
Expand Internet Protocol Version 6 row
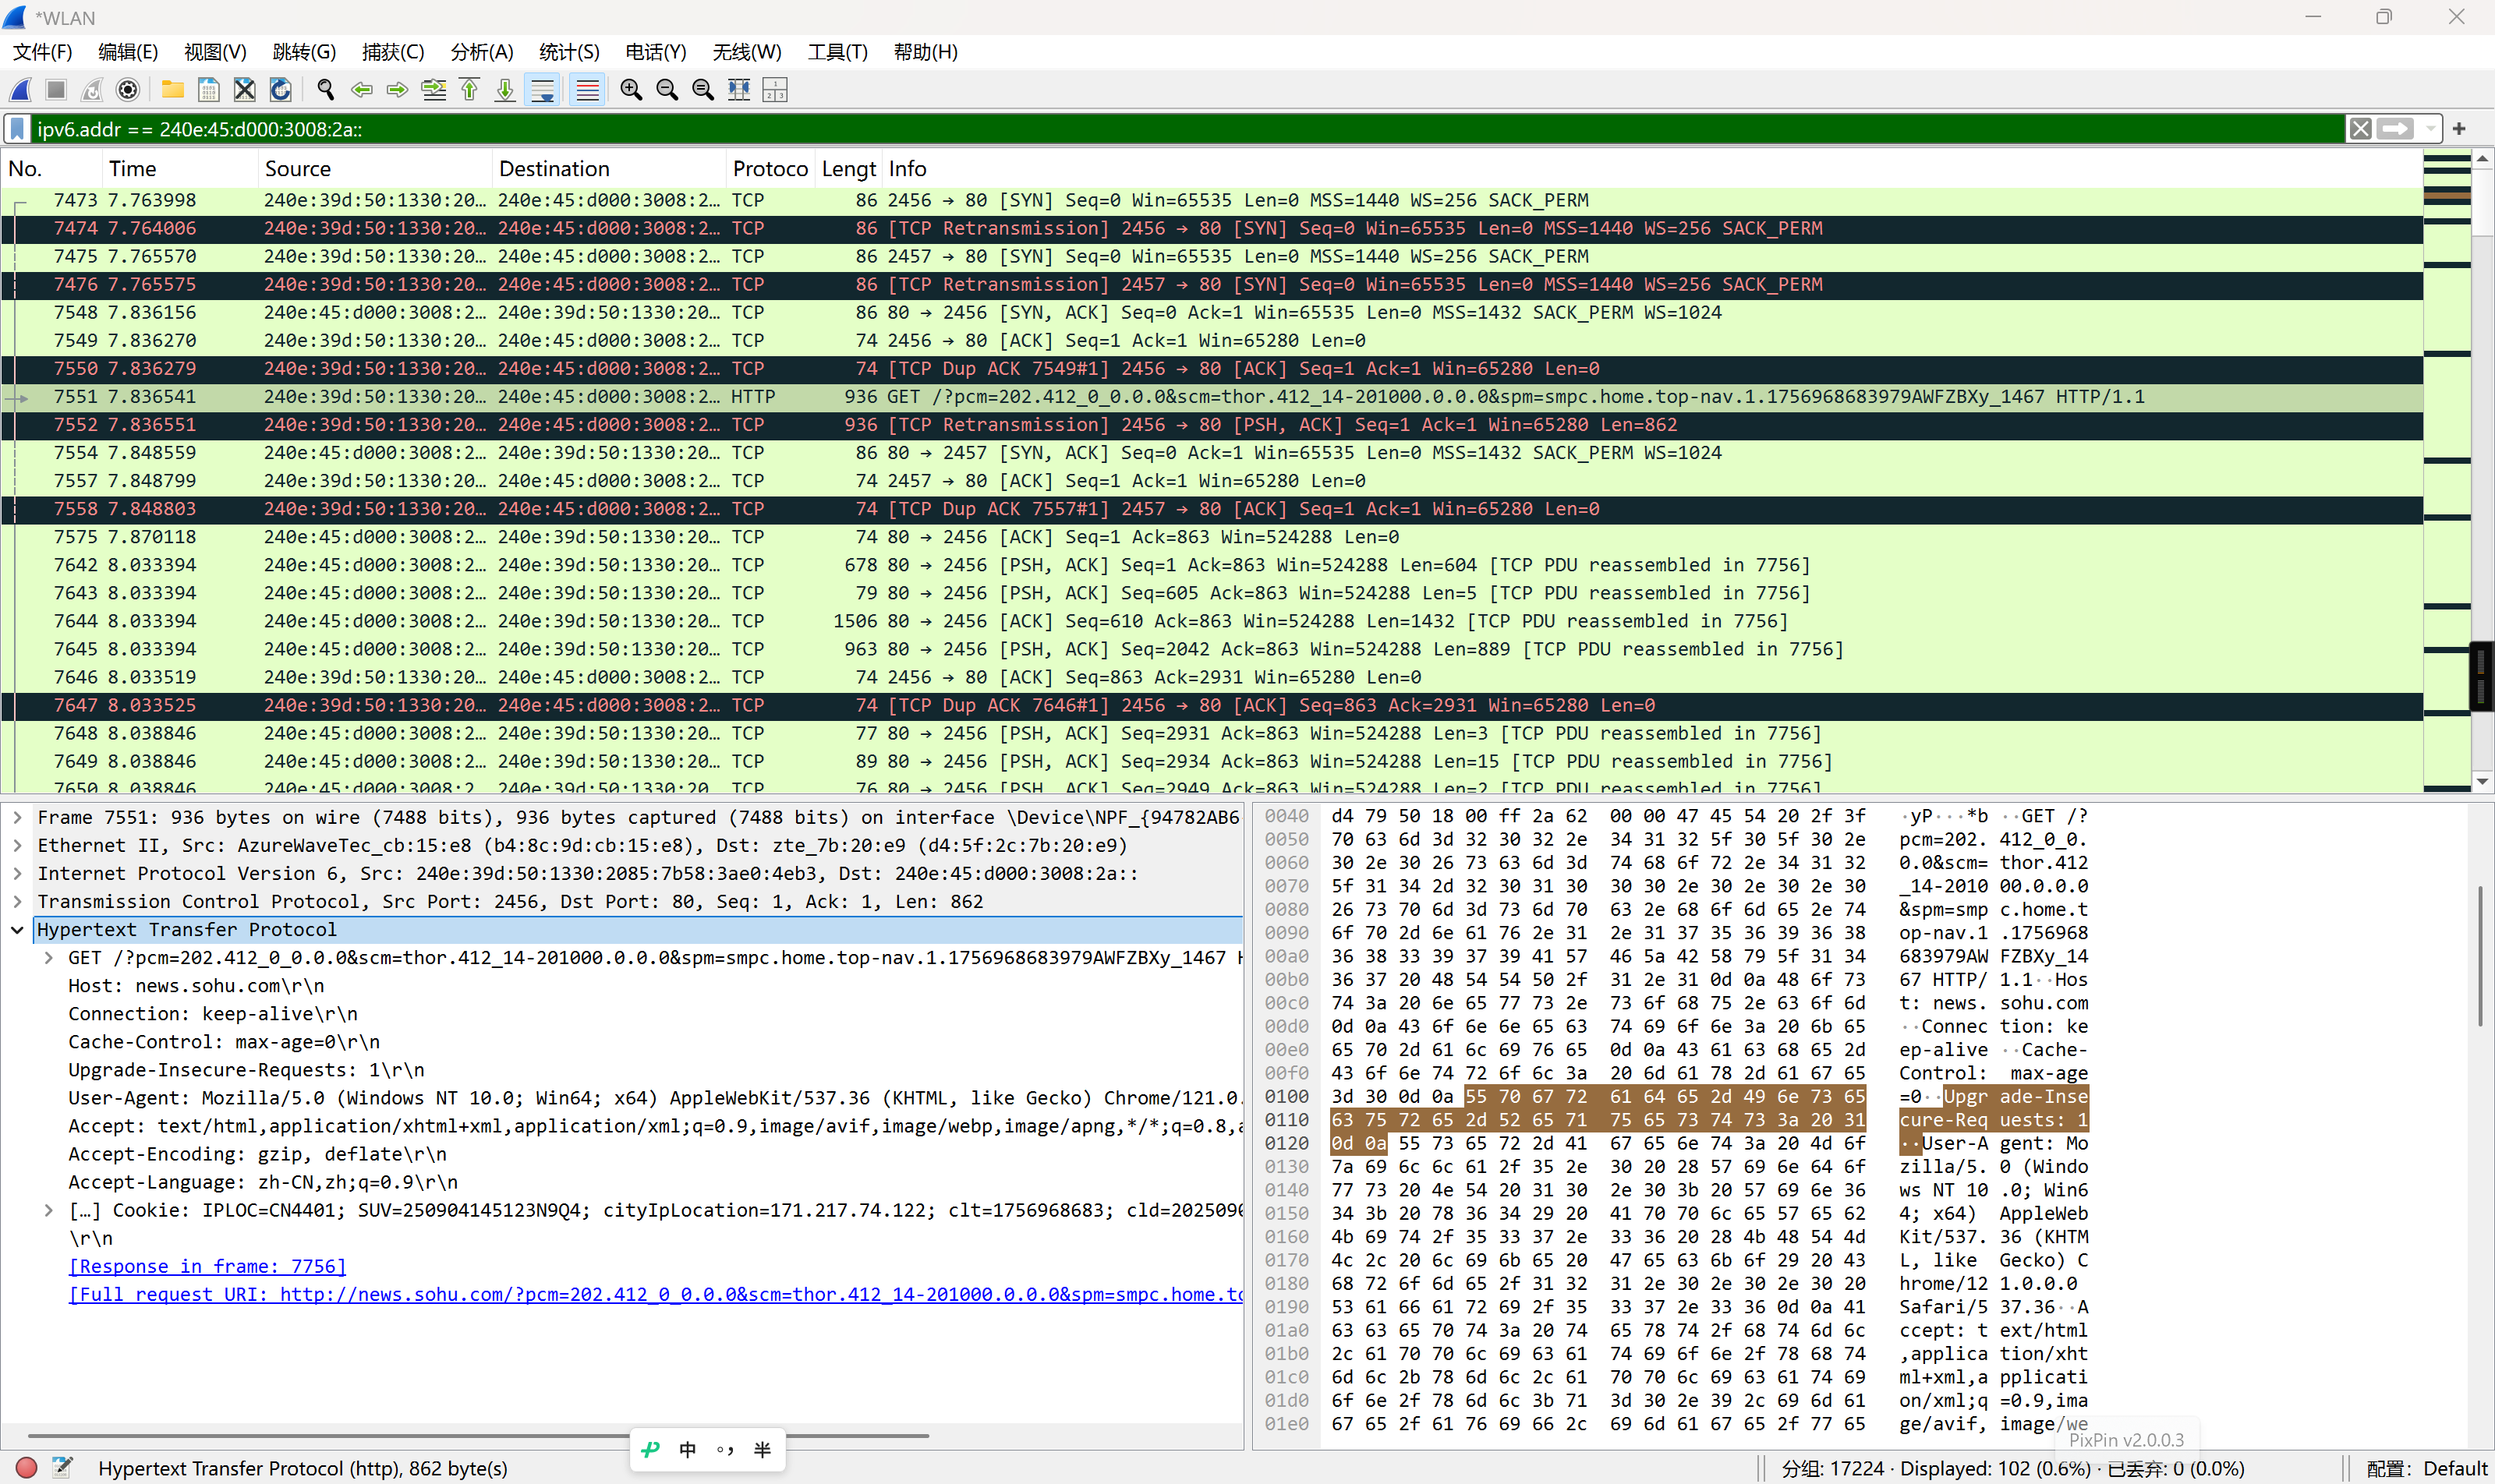coord(17,874)
